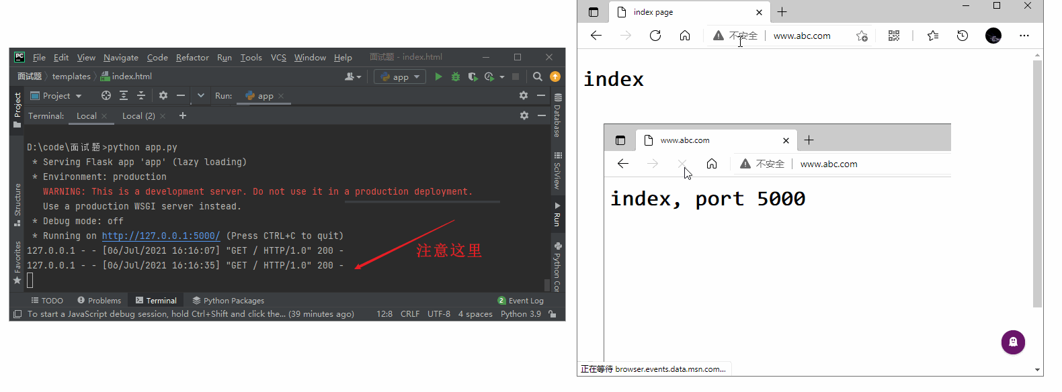This screenshot has width=1062, height=392.
Task: Click the Python 3.9 interpreter status
Action: [x=520, y=313]
